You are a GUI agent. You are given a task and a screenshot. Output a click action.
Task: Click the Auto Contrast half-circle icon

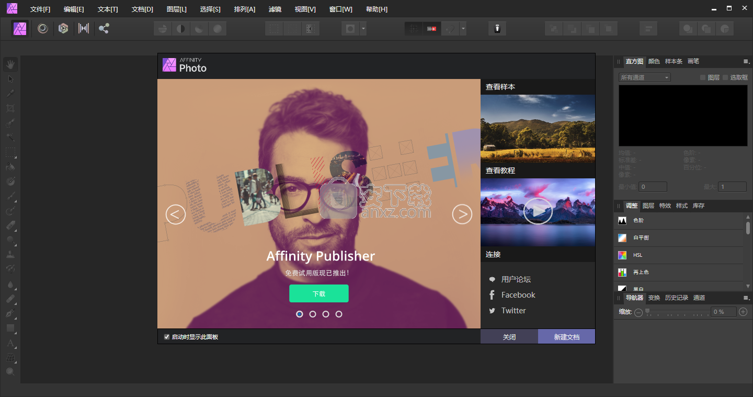coord(181,29)
